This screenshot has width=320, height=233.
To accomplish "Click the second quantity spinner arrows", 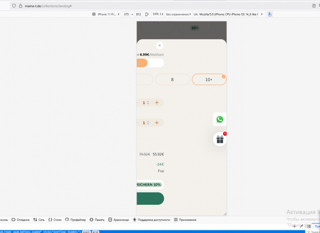I will pyautogui.click(x=148, y=122).
